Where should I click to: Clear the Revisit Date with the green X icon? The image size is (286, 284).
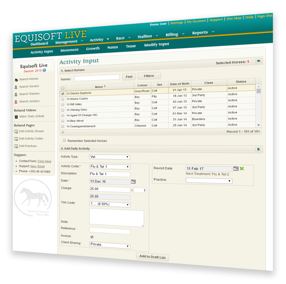242,169
